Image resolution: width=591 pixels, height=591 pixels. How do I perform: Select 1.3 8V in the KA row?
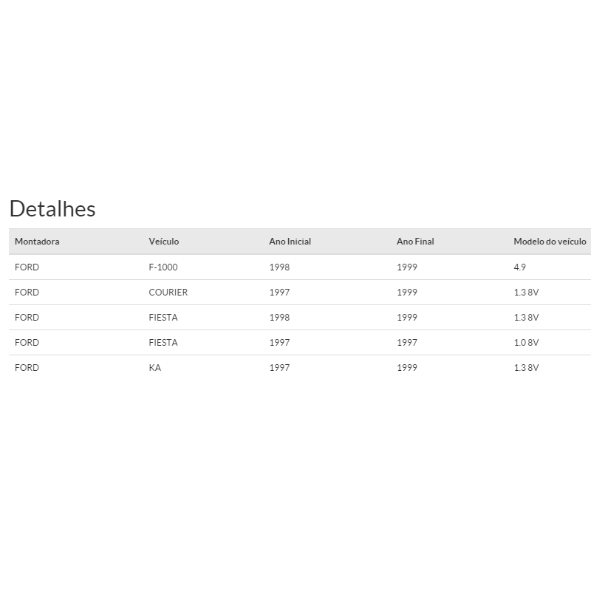click(x=526, y=368)
